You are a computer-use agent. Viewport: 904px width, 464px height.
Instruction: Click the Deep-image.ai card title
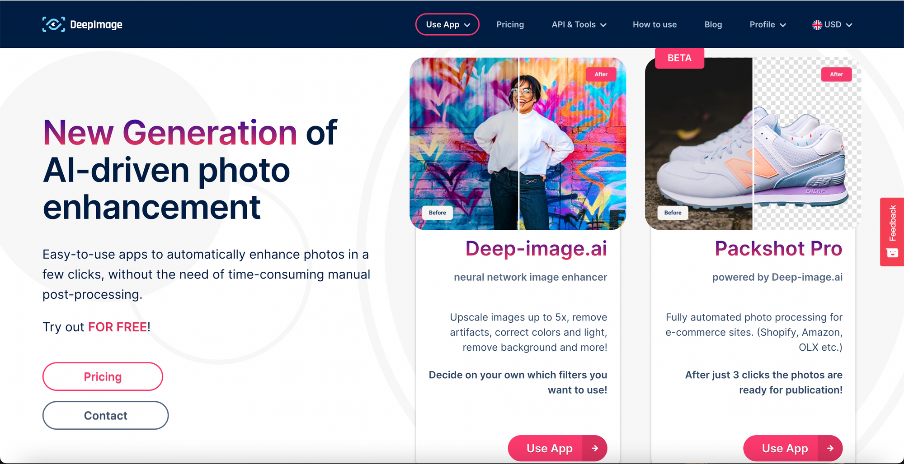click(x=536, y=249)
